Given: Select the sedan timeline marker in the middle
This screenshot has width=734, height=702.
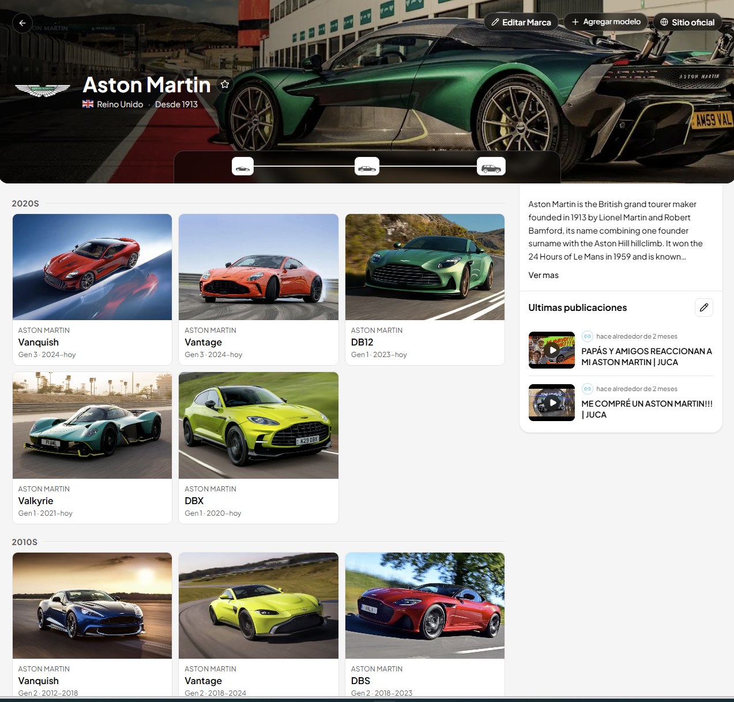Looking at the screenshot, I should point(367,167).
